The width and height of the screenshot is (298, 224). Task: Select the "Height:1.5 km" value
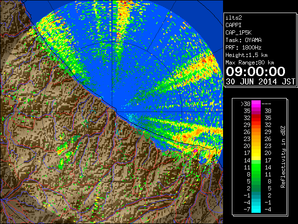coord(246,55)
